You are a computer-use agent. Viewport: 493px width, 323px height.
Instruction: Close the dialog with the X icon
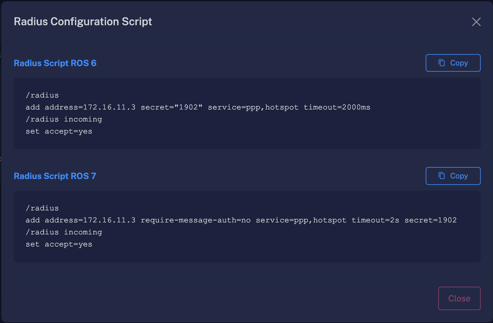[476, 22]
